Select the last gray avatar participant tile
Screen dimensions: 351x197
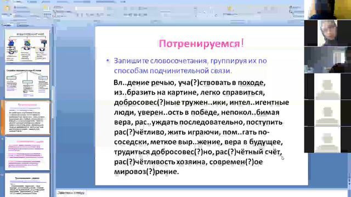[x=327, y=140]
